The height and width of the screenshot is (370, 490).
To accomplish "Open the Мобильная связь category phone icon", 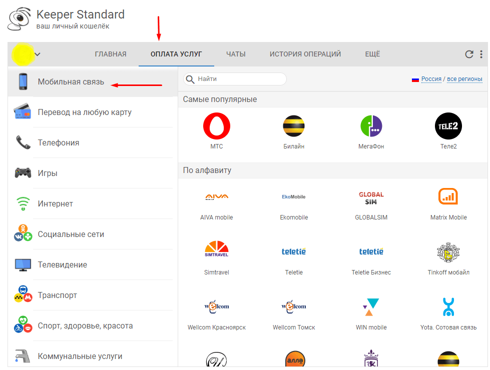I will pos(23,81).
